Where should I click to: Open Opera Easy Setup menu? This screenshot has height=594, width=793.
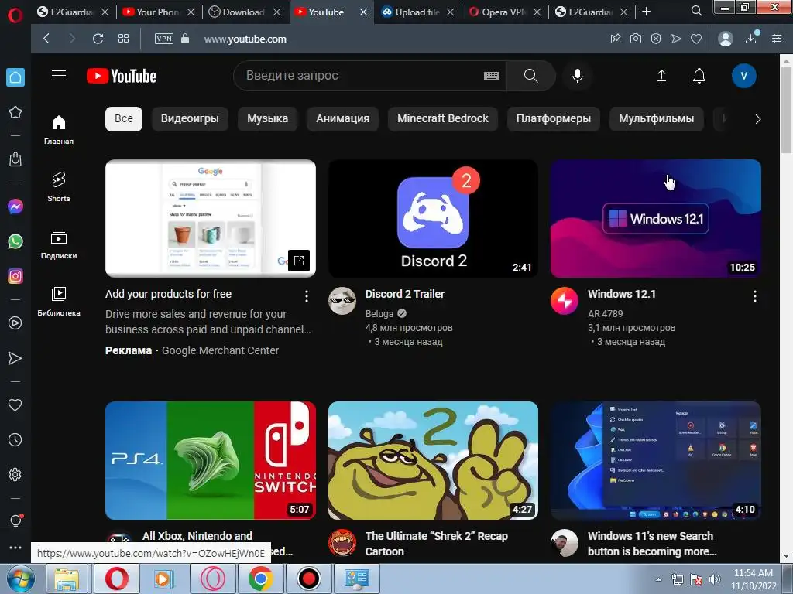pyautogui.click(x=777, y=39)
